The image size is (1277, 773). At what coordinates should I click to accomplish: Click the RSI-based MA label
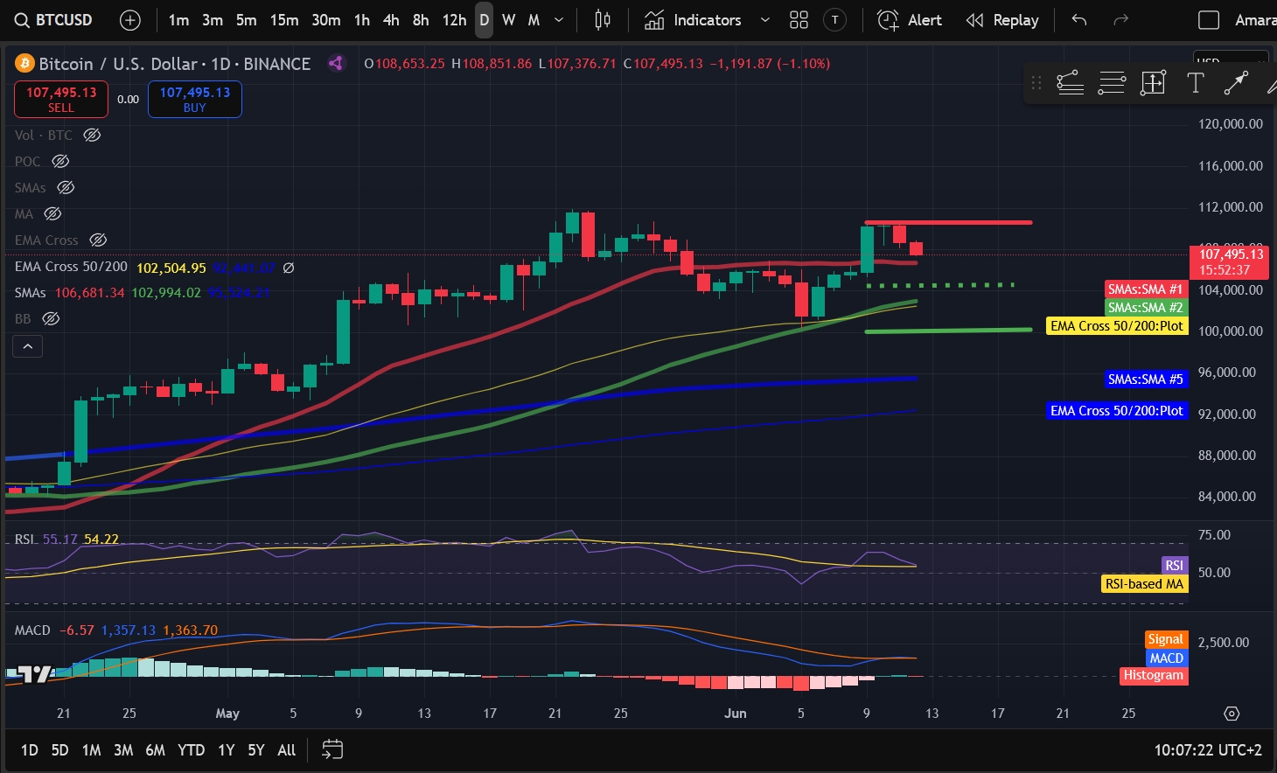[1144, 584]
